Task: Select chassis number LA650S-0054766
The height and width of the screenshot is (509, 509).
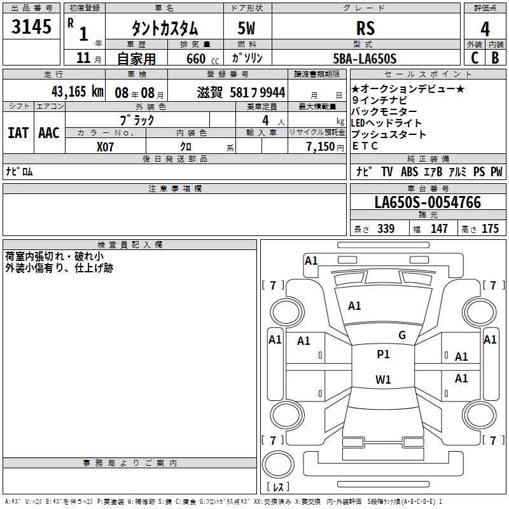Action: [x=428, y=202]
